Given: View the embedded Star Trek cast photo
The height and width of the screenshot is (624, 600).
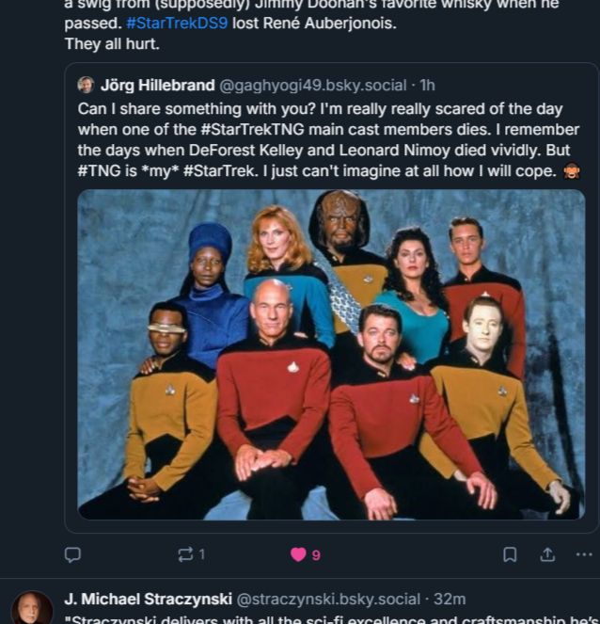Looking at the screenshot, I should (331, 355).
